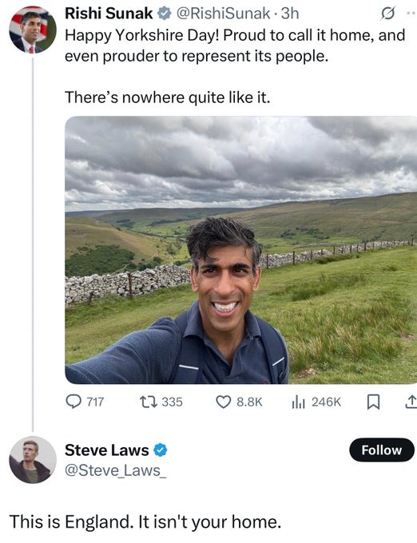Select the reply text 'This is England'

tap(71, 522)
